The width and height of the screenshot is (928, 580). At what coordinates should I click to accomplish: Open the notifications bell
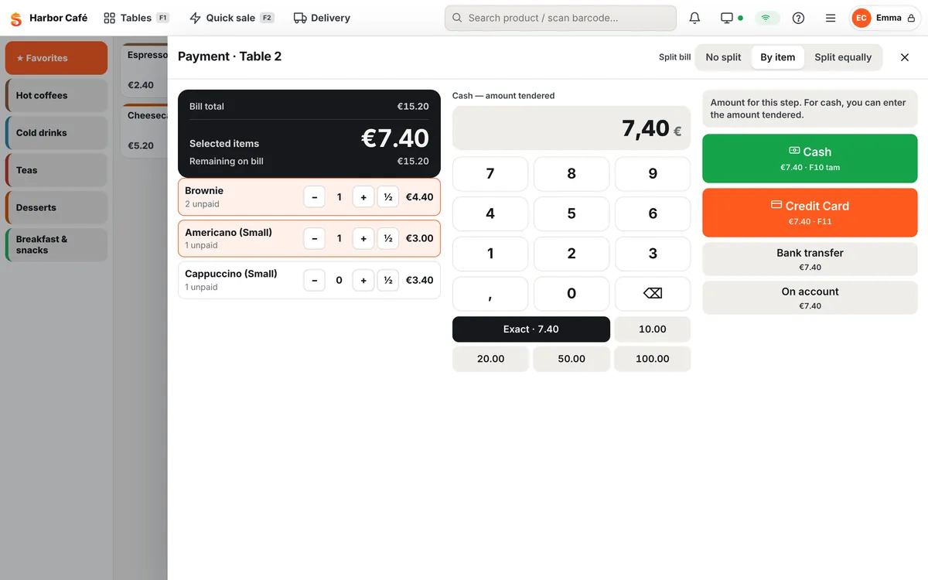click(x=694, y=18)
